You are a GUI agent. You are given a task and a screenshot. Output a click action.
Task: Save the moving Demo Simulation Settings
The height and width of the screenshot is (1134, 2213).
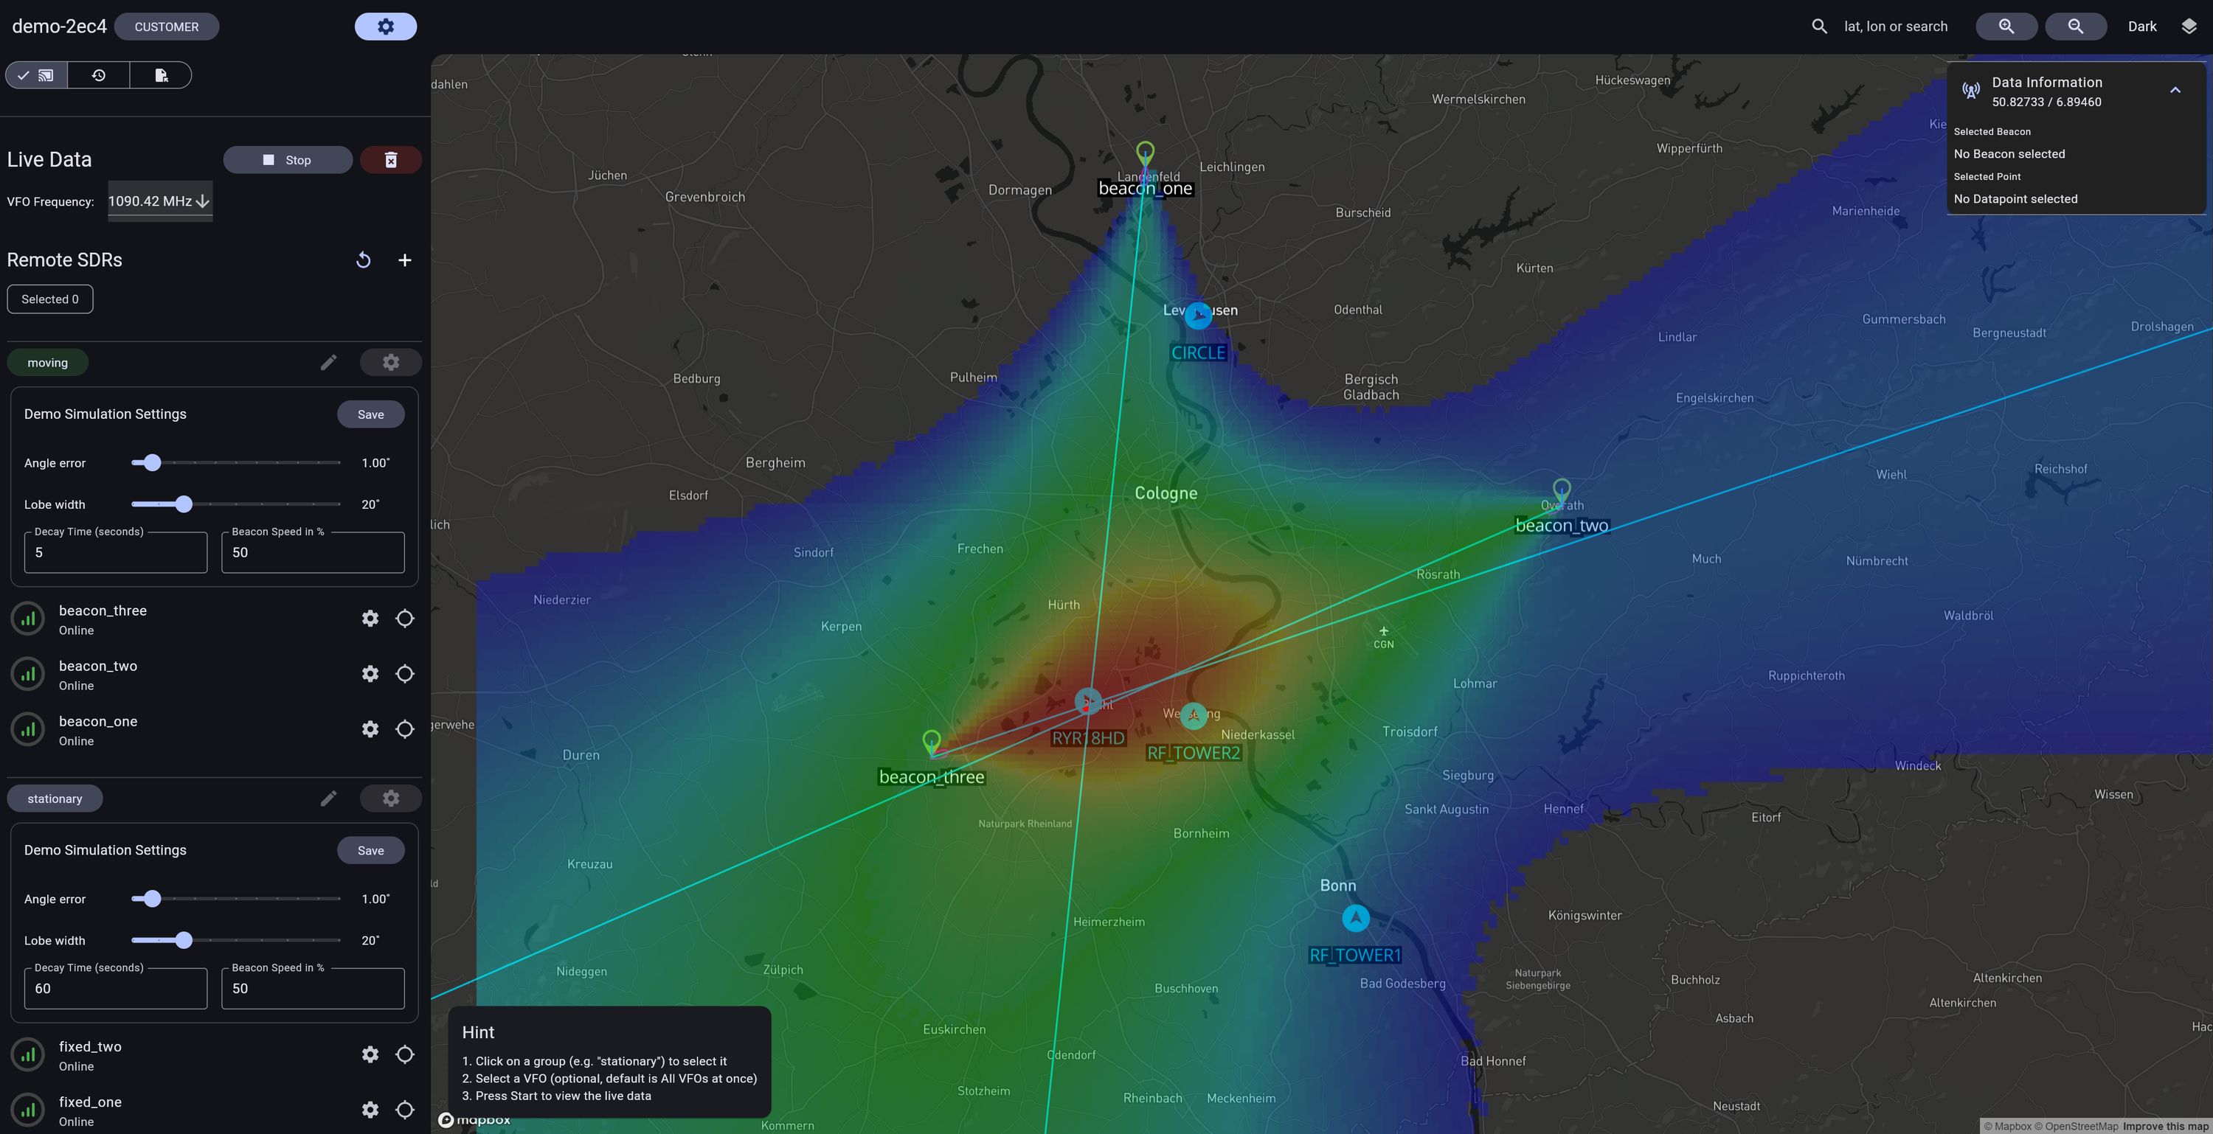[370, 414]
